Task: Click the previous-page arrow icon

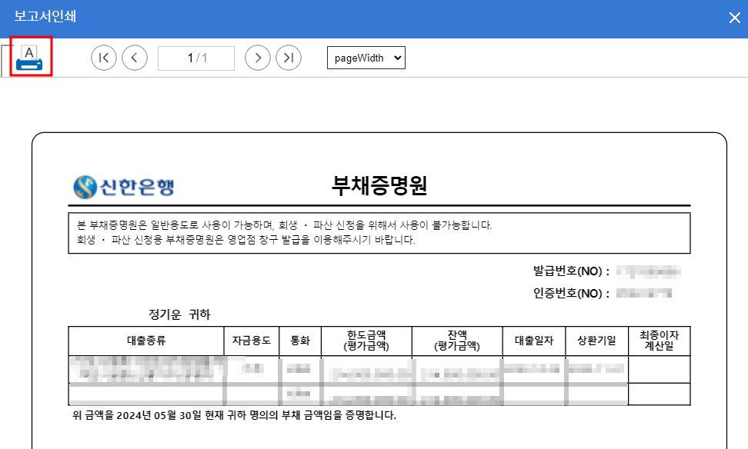Action: (x=135, y=58)
